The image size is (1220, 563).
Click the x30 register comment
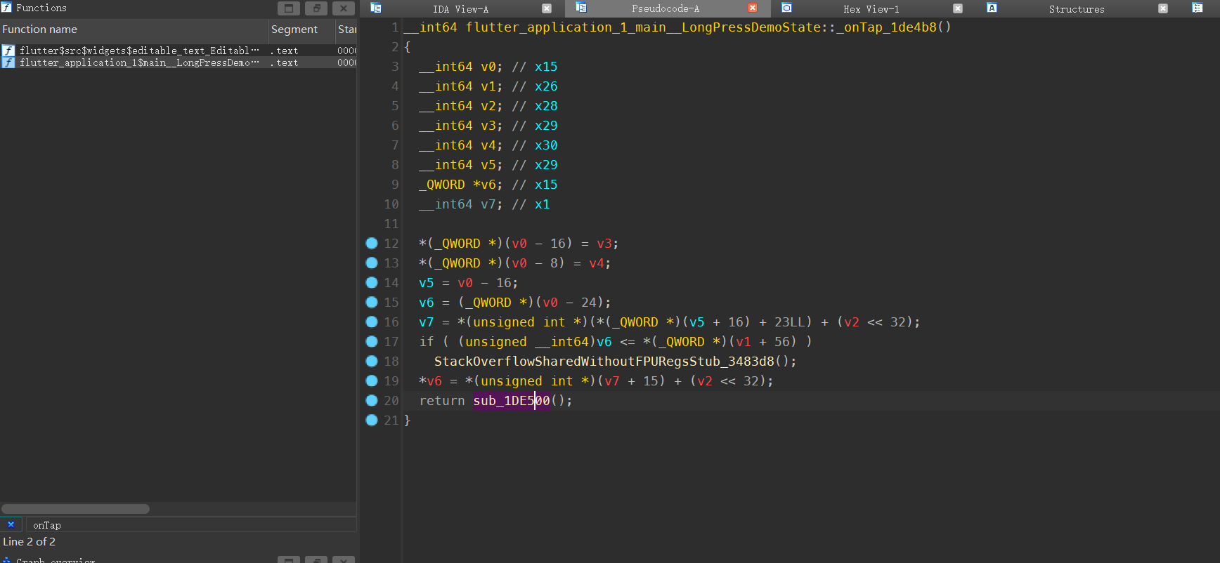[546, 145]
